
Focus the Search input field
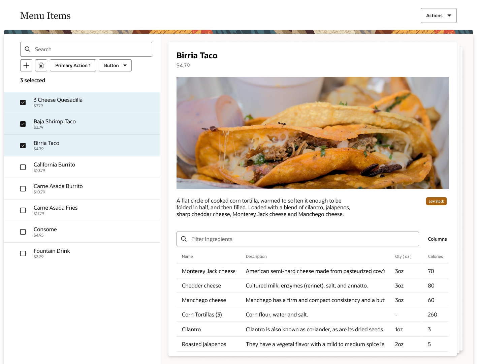click(x=86, y=49)
